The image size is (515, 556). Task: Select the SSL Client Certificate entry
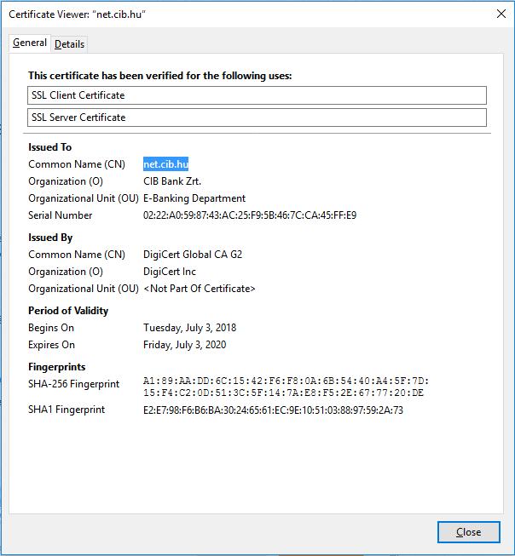tap(257, 95)
